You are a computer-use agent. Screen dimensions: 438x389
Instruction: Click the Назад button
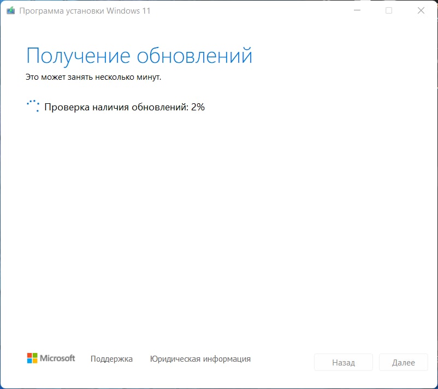(x=344, y=362)
